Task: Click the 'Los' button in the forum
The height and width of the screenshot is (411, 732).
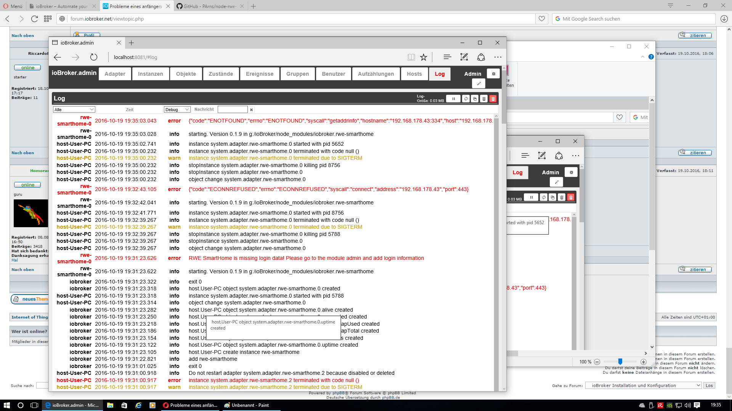Action: [x=709, y=386]
